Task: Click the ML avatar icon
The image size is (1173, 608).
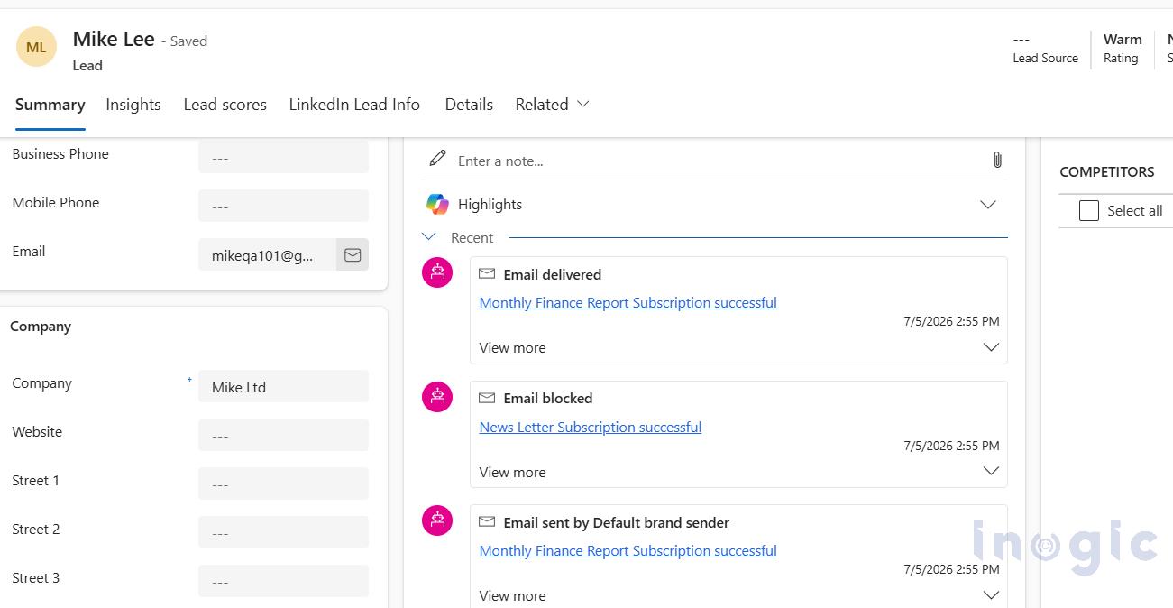Action: click(x=36, y=47)
